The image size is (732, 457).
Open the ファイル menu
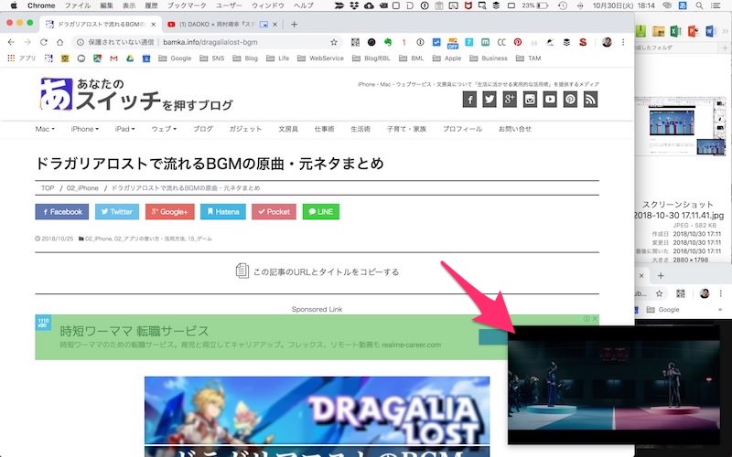[78, 5]
